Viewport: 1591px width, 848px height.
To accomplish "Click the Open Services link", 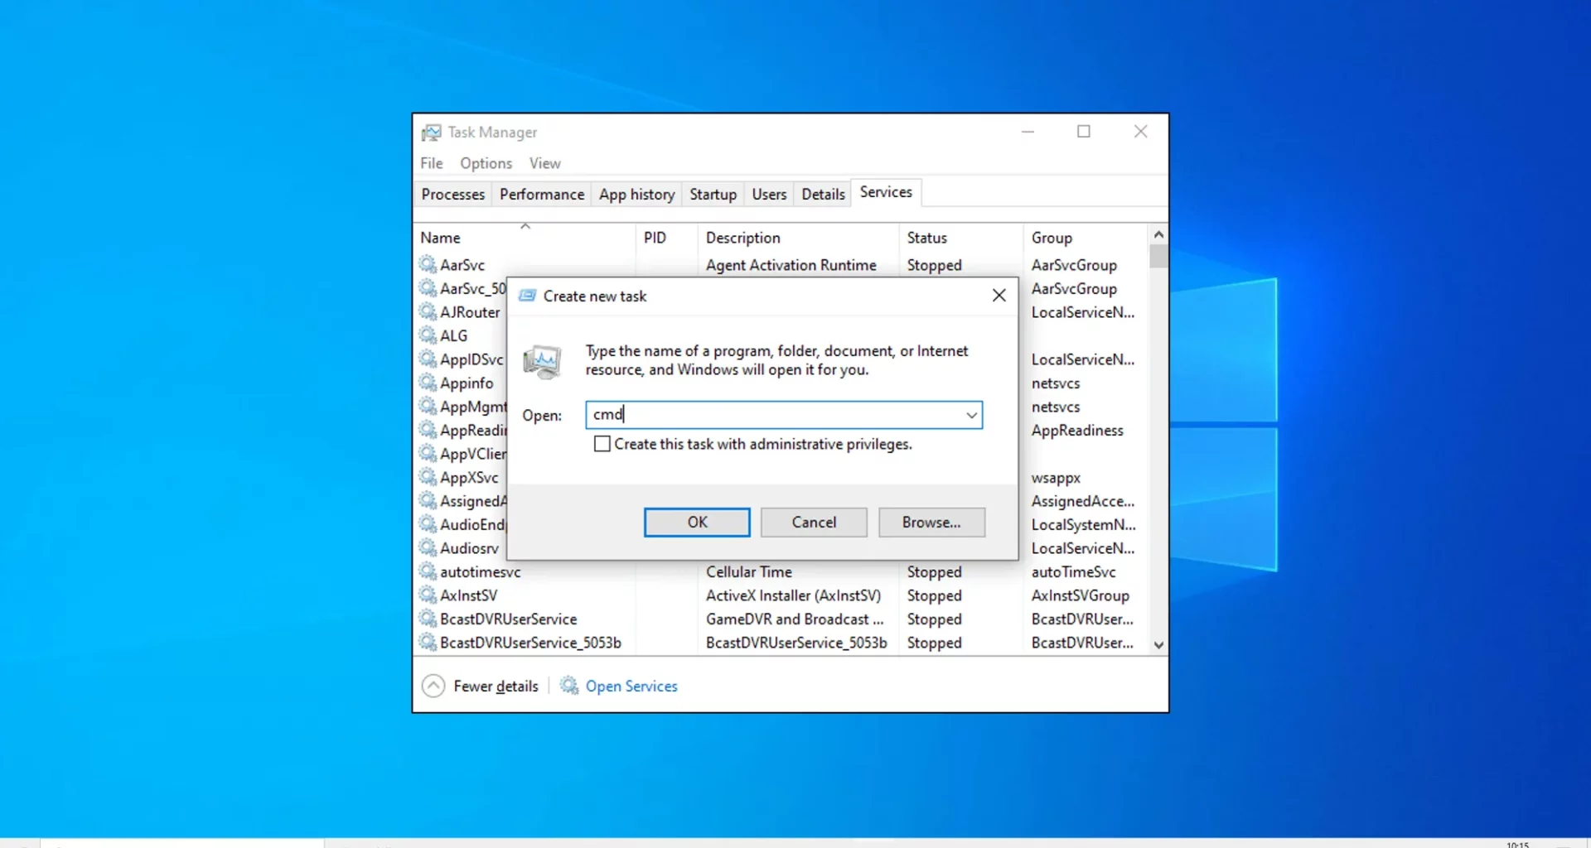I will [631, 686].
